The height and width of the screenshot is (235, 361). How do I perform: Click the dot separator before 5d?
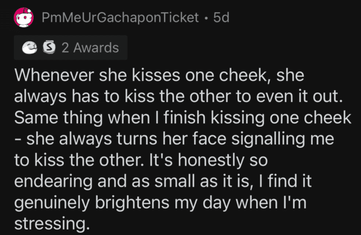click(206, 18)
